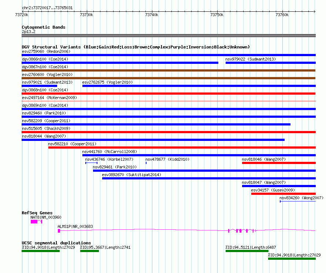Open the DGV Structural Variants track title

(136, 47)
